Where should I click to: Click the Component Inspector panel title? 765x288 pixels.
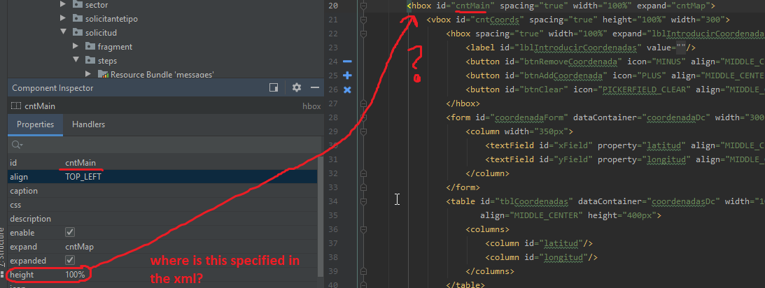click(x=52, y=87)
